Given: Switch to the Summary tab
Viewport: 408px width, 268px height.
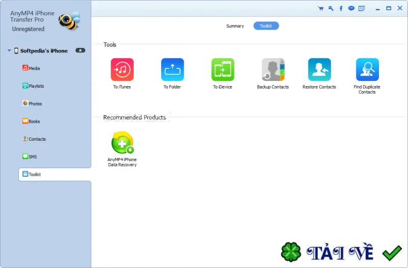Looking at the screenshot, I should pos(235,26).
